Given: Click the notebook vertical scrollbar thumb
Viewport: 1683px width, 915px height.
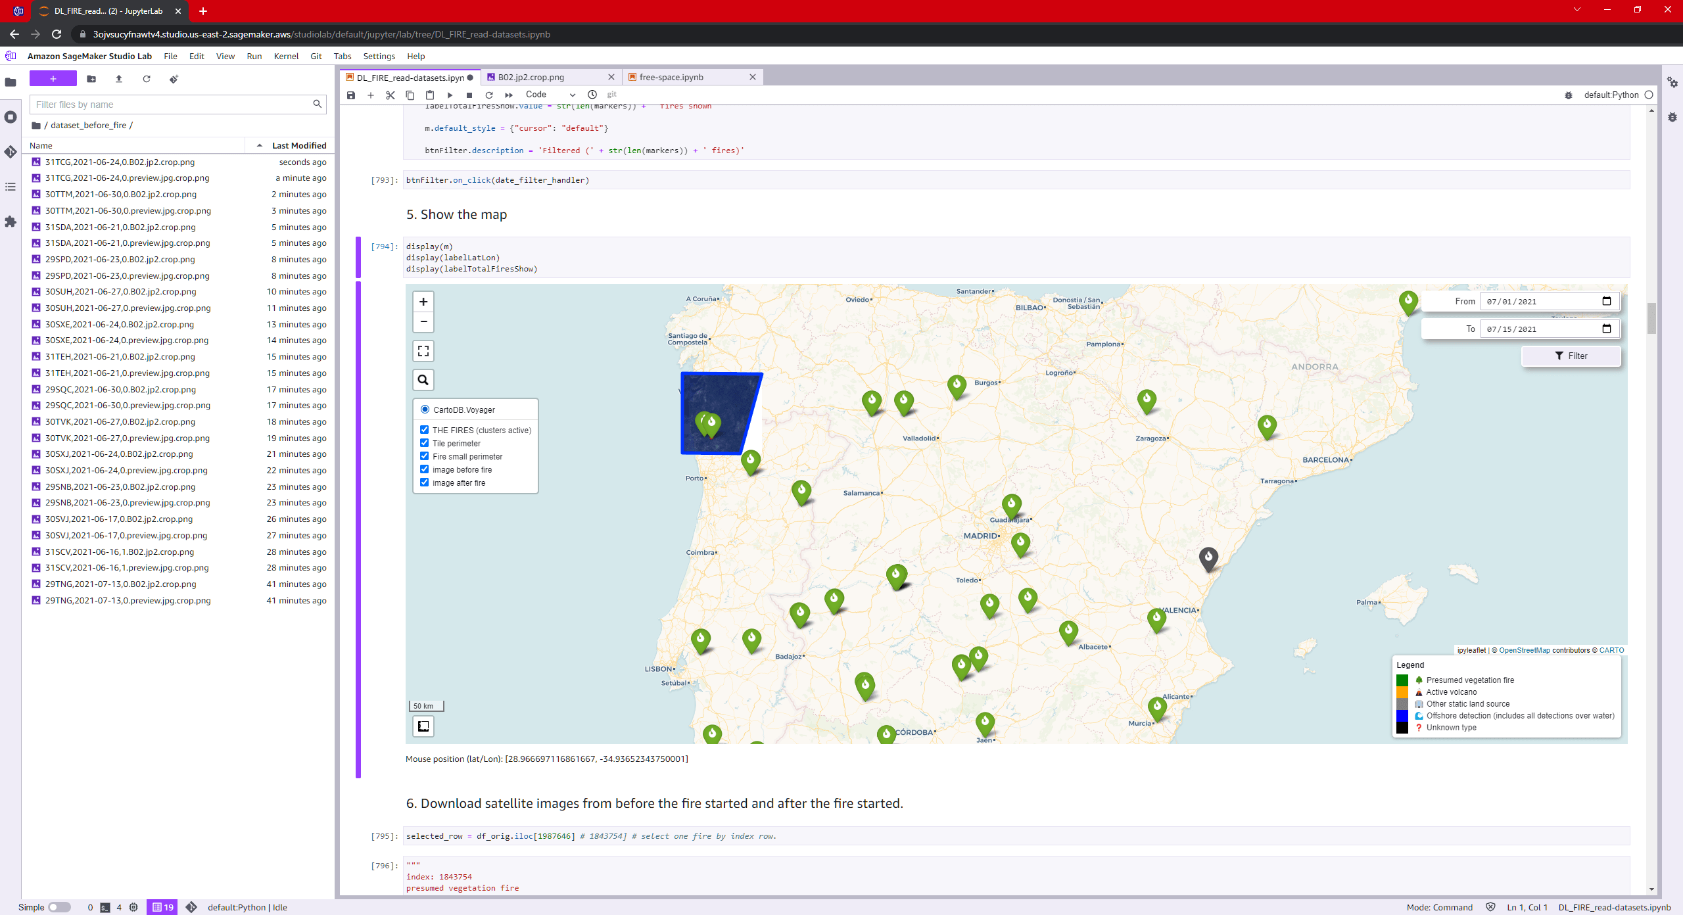Looking at the screenshot, I should pos(1651,318).
